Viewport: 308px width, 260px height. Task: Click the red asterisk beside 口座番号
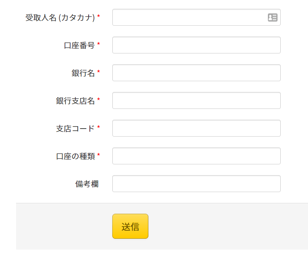point(98,44)
